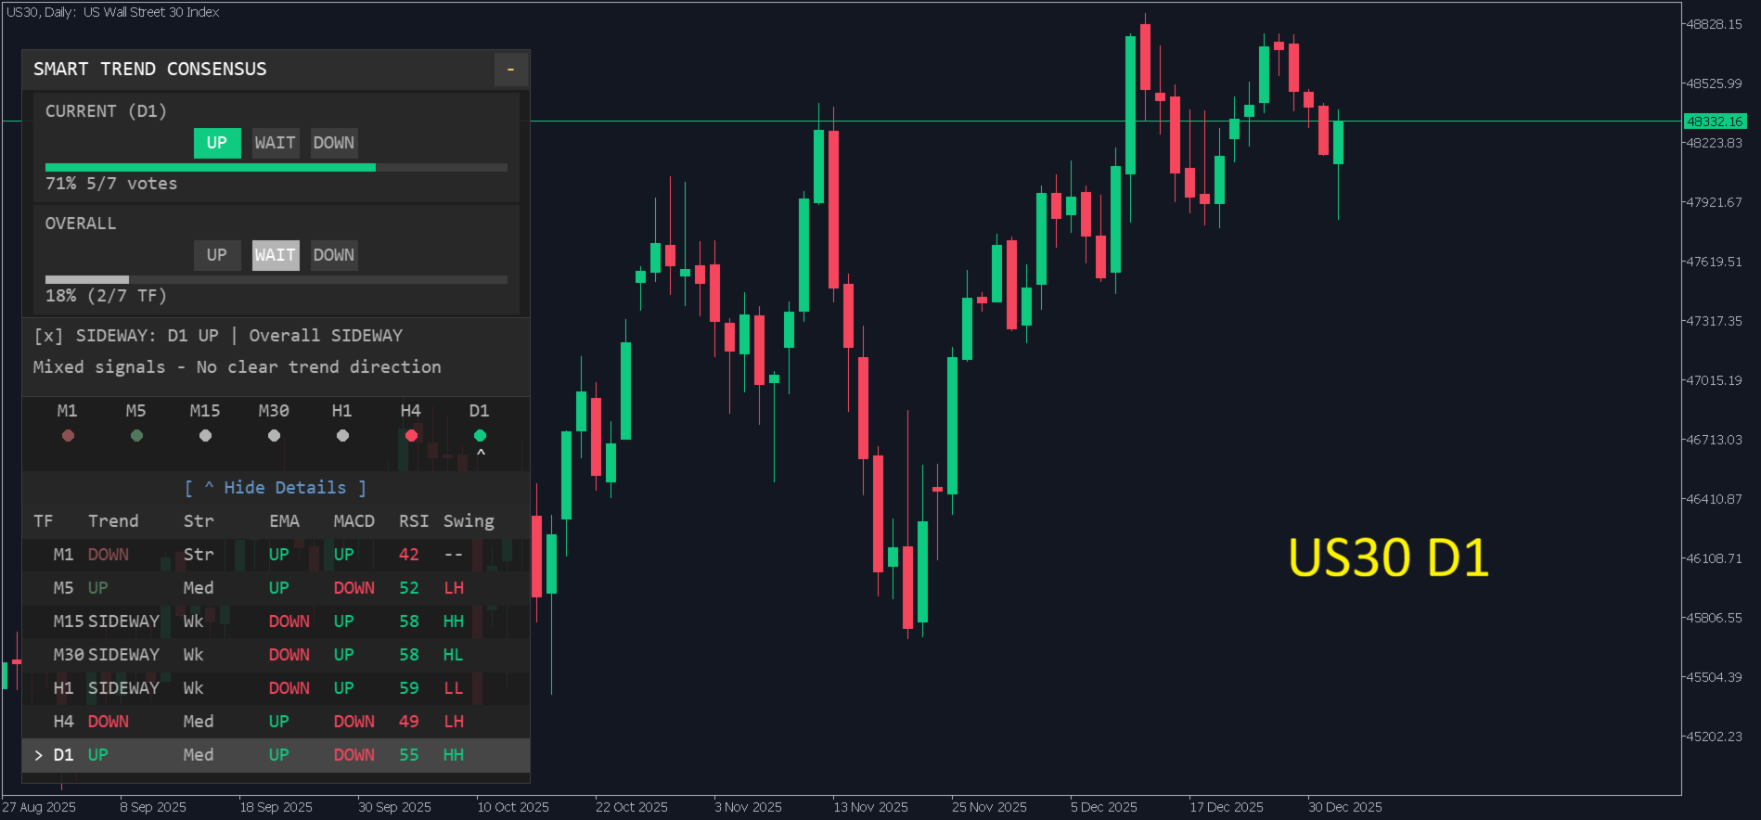The image size is (1761, 820).
Task: Click the WAIT button in Overall section
Action: (276, 255)
